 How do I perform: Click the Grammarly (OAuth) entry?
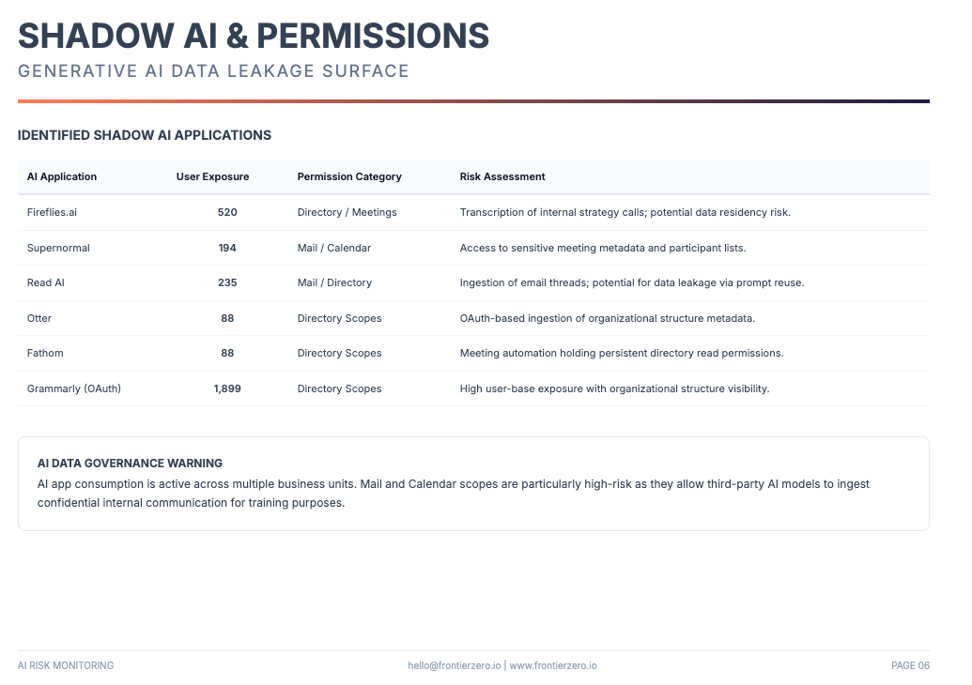click(74, 388)
